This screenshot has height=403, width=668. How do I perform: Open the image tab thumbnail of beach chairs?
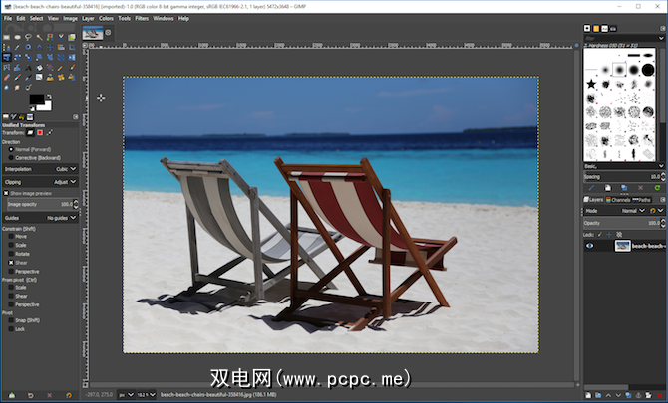(x=93, y=33)
